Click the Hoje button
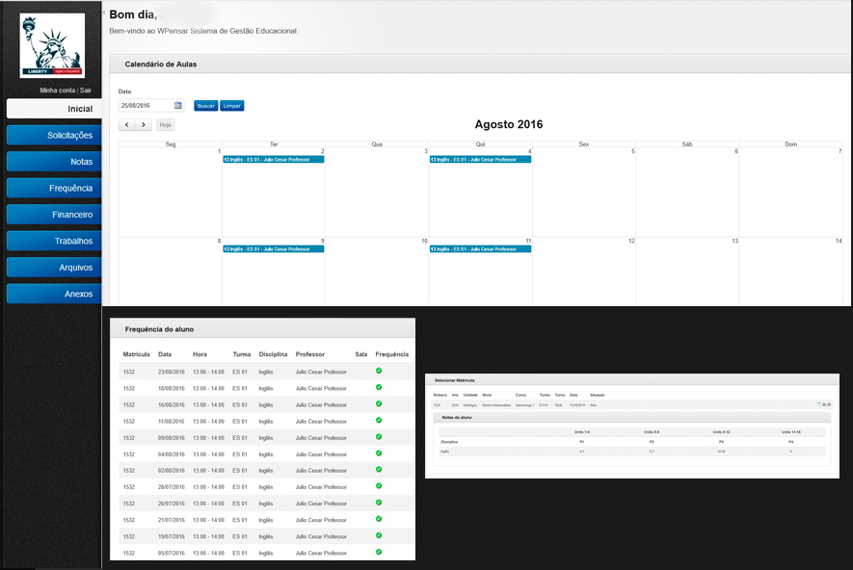The image size is (853, 570). tap(166, 125)
